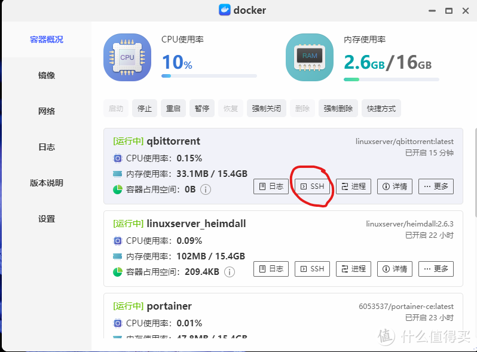Select the qbittorrent container name

click(173, 141)
